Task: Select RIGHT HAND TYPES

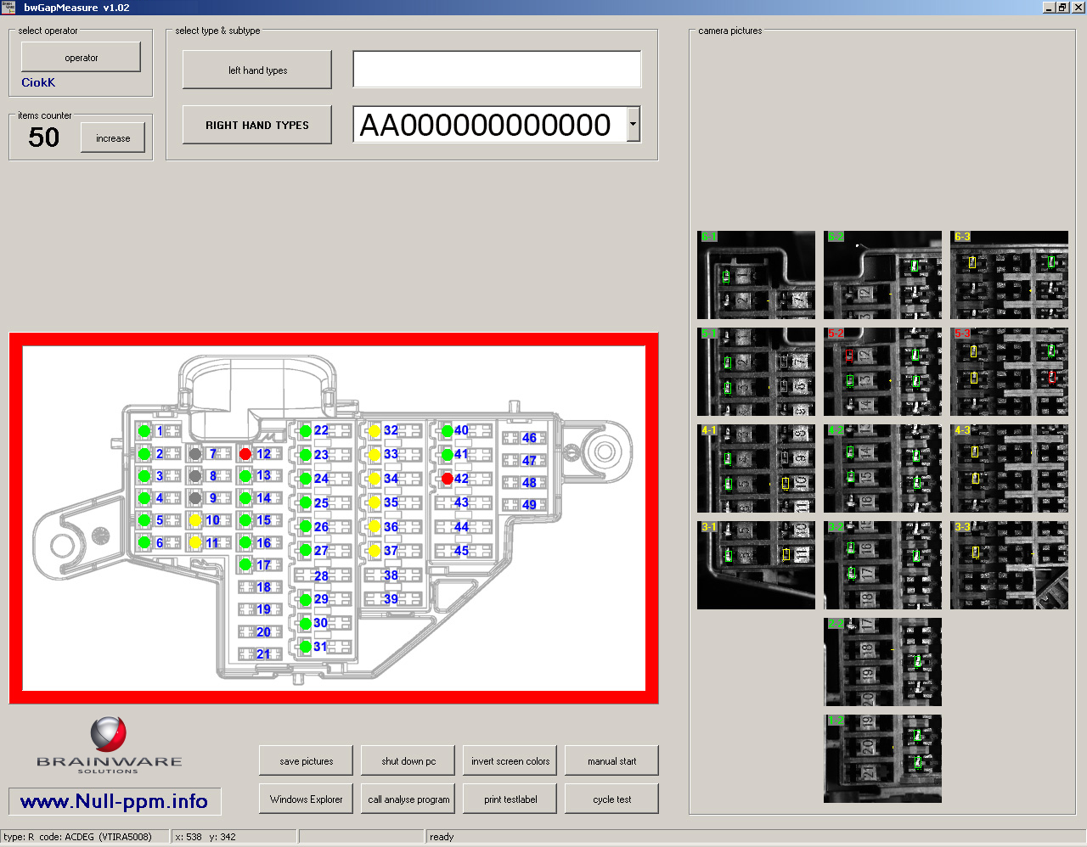Action: click(x=256, y=125)
